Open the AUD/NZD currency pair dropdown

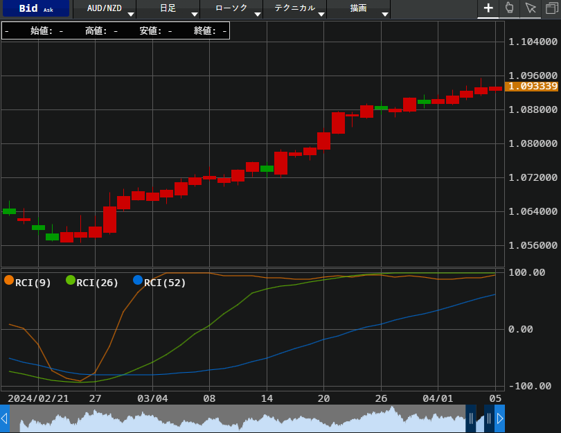coord(105,8)
